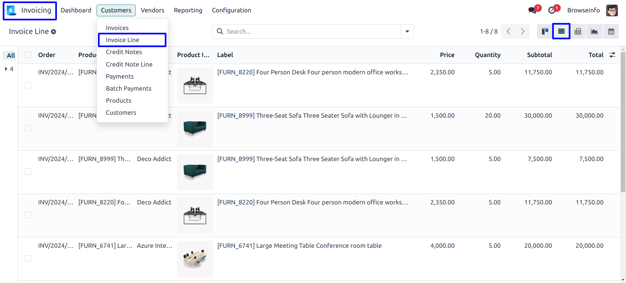Image resolution: width=626 pixels, height=283 pixels.
Task: Switch to Graph view
Action: pyautogui.click(x=594, y=31)
